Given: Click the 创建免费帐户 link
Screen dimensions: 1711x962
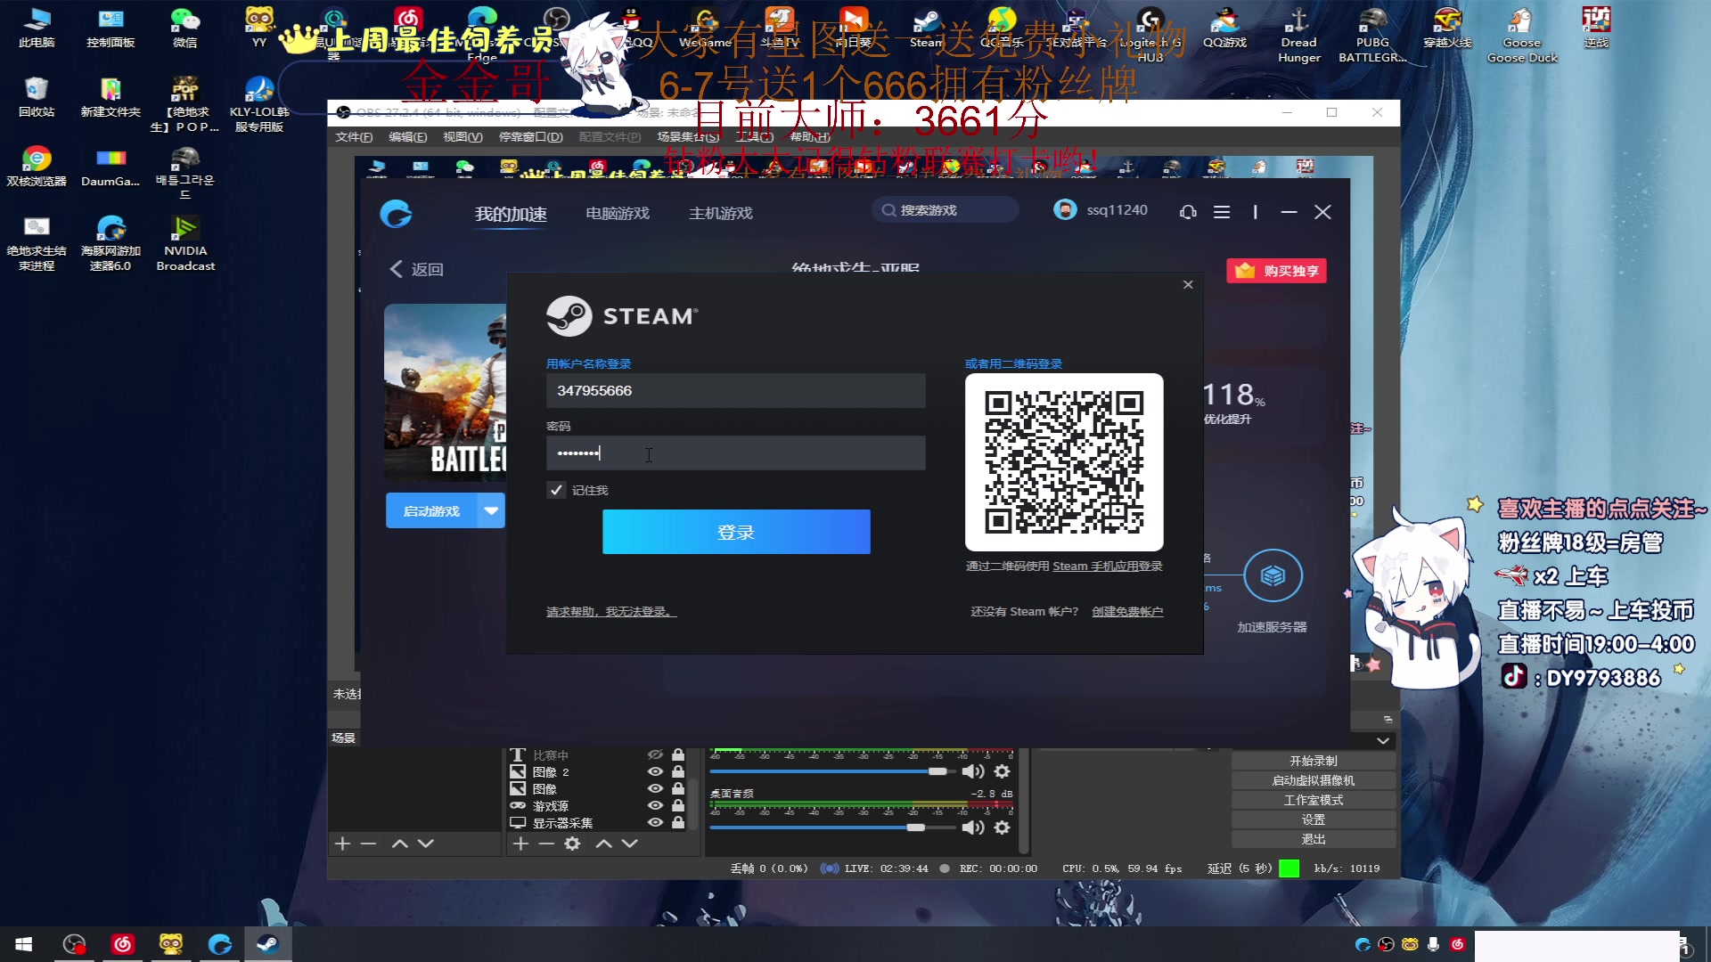Looking at the screenshot, I should pyautogui.click(x=1127, y=611).
